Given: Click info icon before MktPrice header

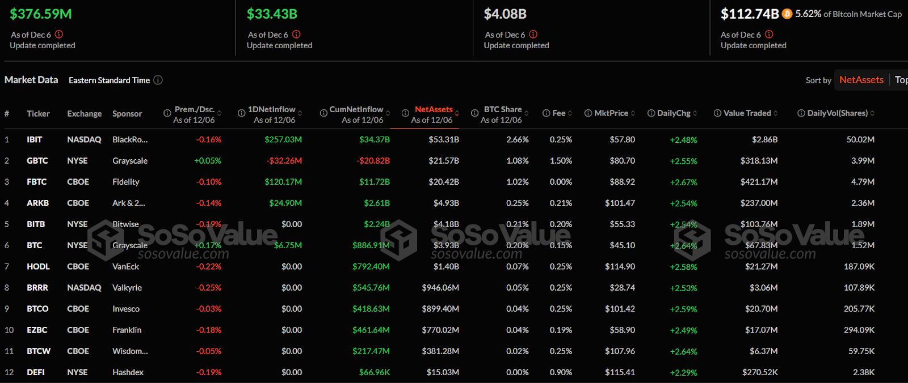Looking at the screenshot, I should [588, 113].
